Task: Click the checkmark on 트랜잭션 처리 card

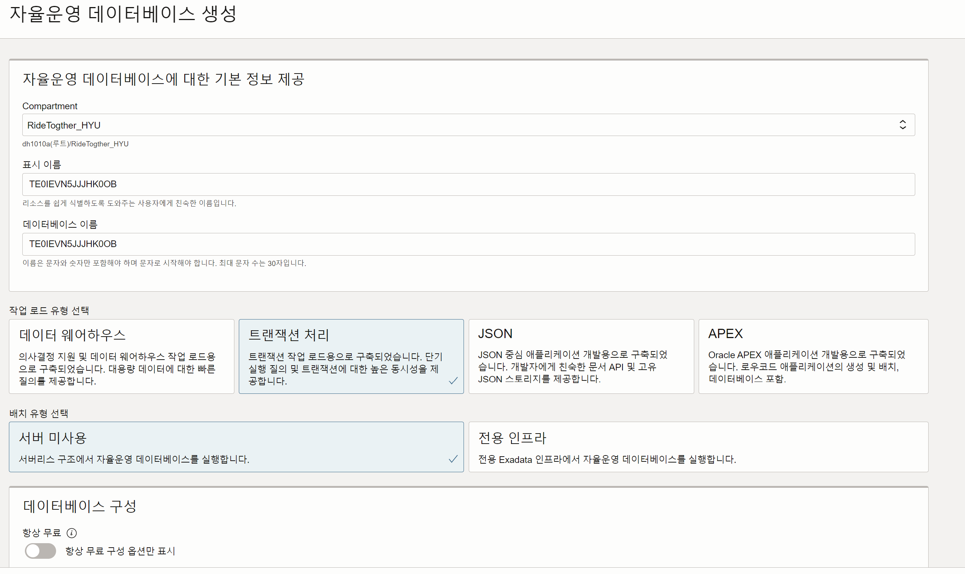Action: (x=453, y=381)
